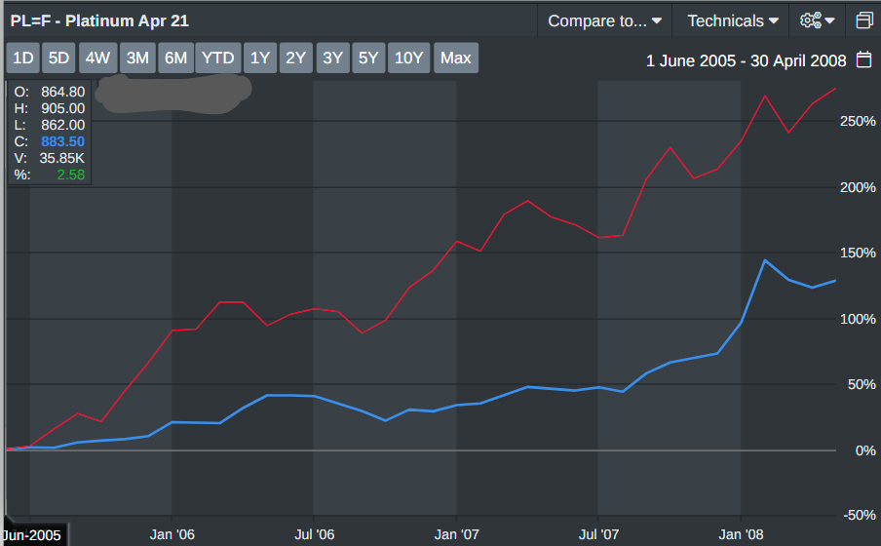Pick the 5Y time range
This screenshot has height=546, width=881.
(x=368, y=58)
